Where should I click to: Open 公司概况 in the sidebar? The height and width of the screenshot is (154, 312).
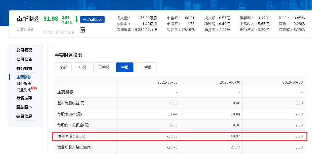click(24, 50)
